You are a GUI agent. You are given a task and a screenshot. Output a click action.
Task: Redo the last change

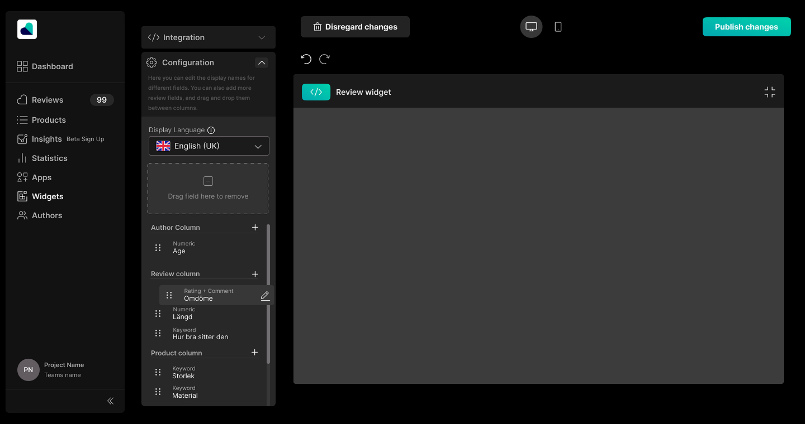click(x=324, y=59)
